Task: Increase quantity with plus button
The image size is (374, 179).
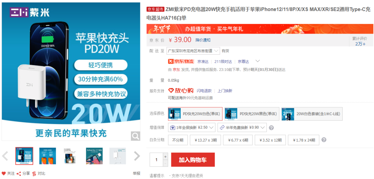Action: coord(165,156)
